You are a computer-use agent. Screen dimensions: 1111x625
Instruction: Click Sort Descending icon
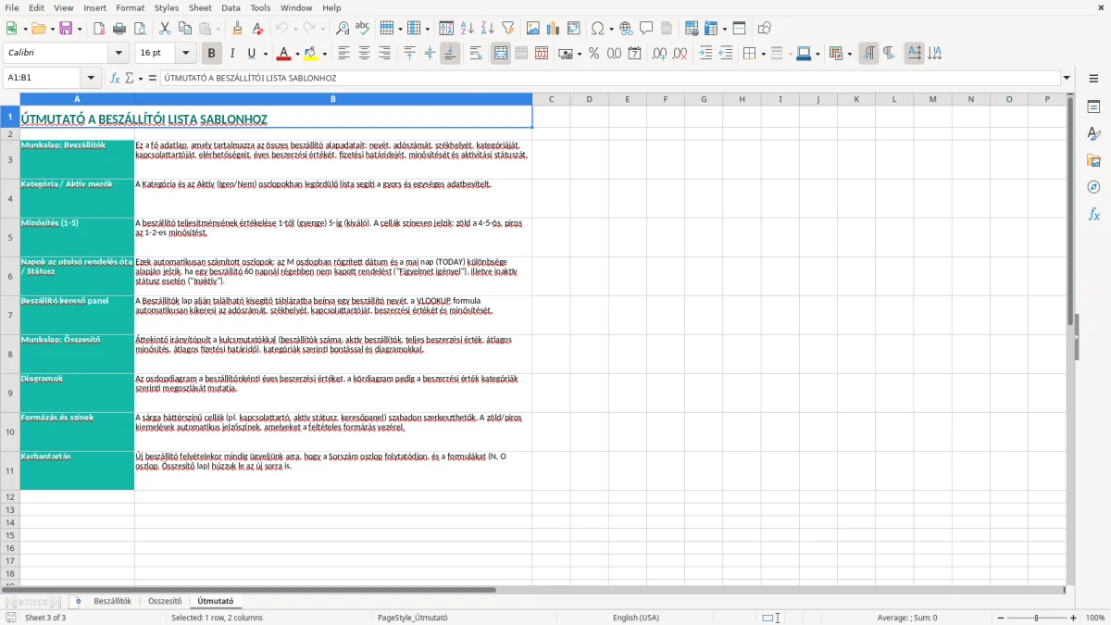coord(488,29)
